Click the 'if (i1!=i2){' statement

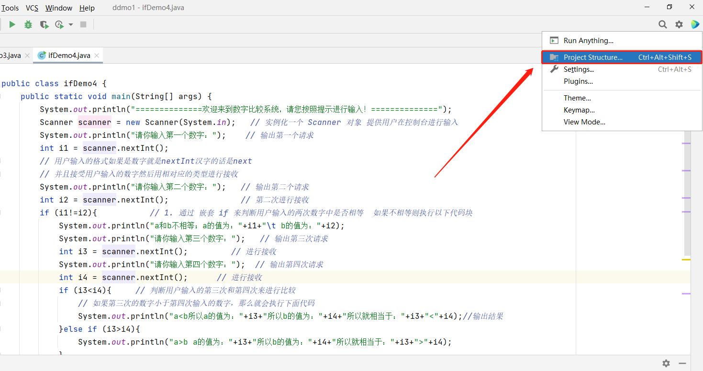(x=68, y=213)
